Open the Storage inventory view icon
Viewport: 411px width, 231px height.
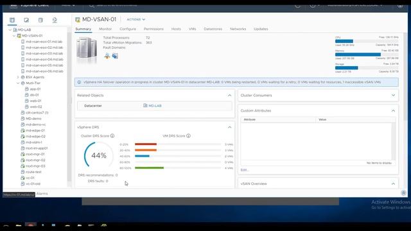[40, 20]
